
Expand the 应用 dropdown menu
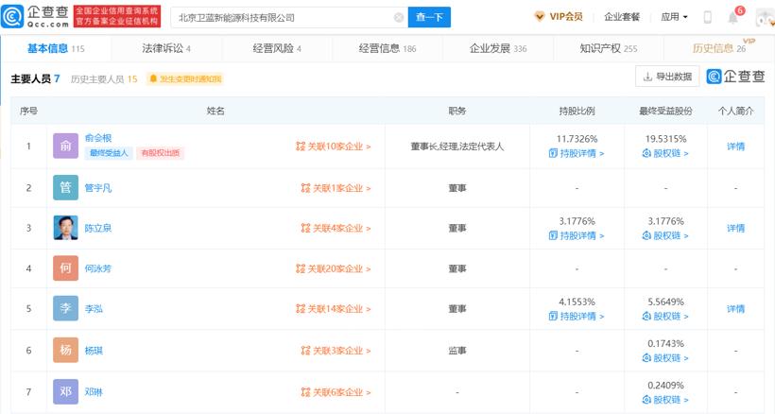[674, 17]
